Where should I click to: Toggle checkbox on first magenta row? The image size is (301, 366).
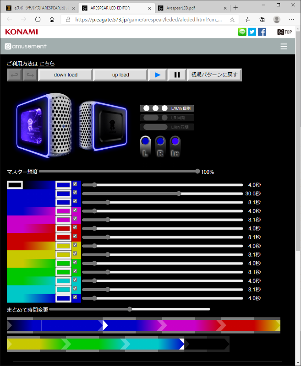coord(75,210)
